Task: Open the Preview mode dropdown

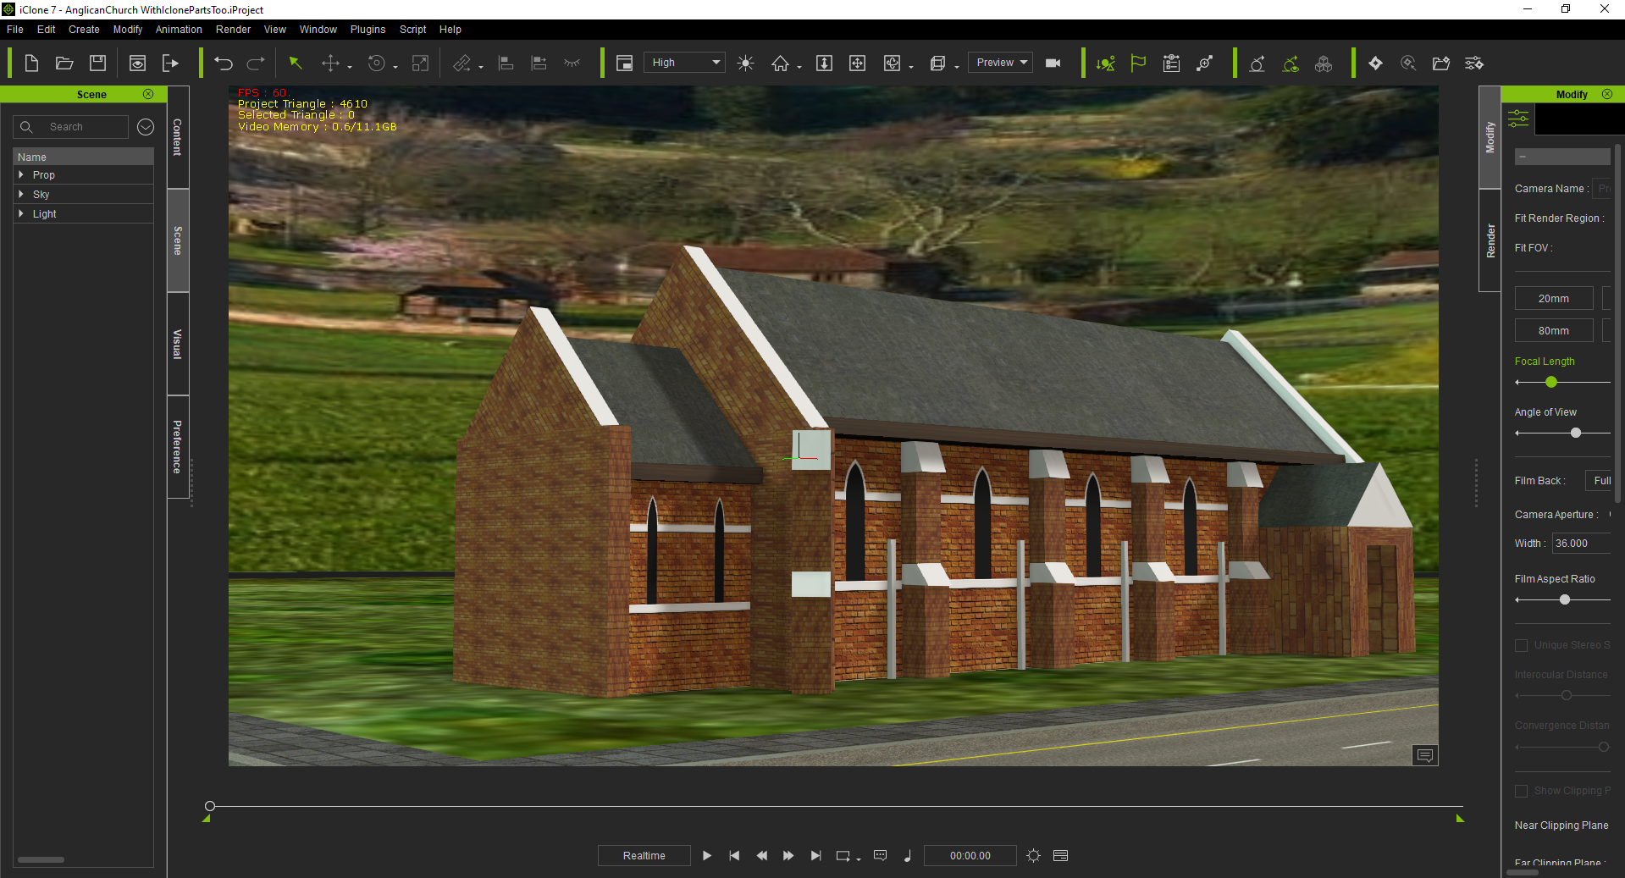Action: [1000, 63]
